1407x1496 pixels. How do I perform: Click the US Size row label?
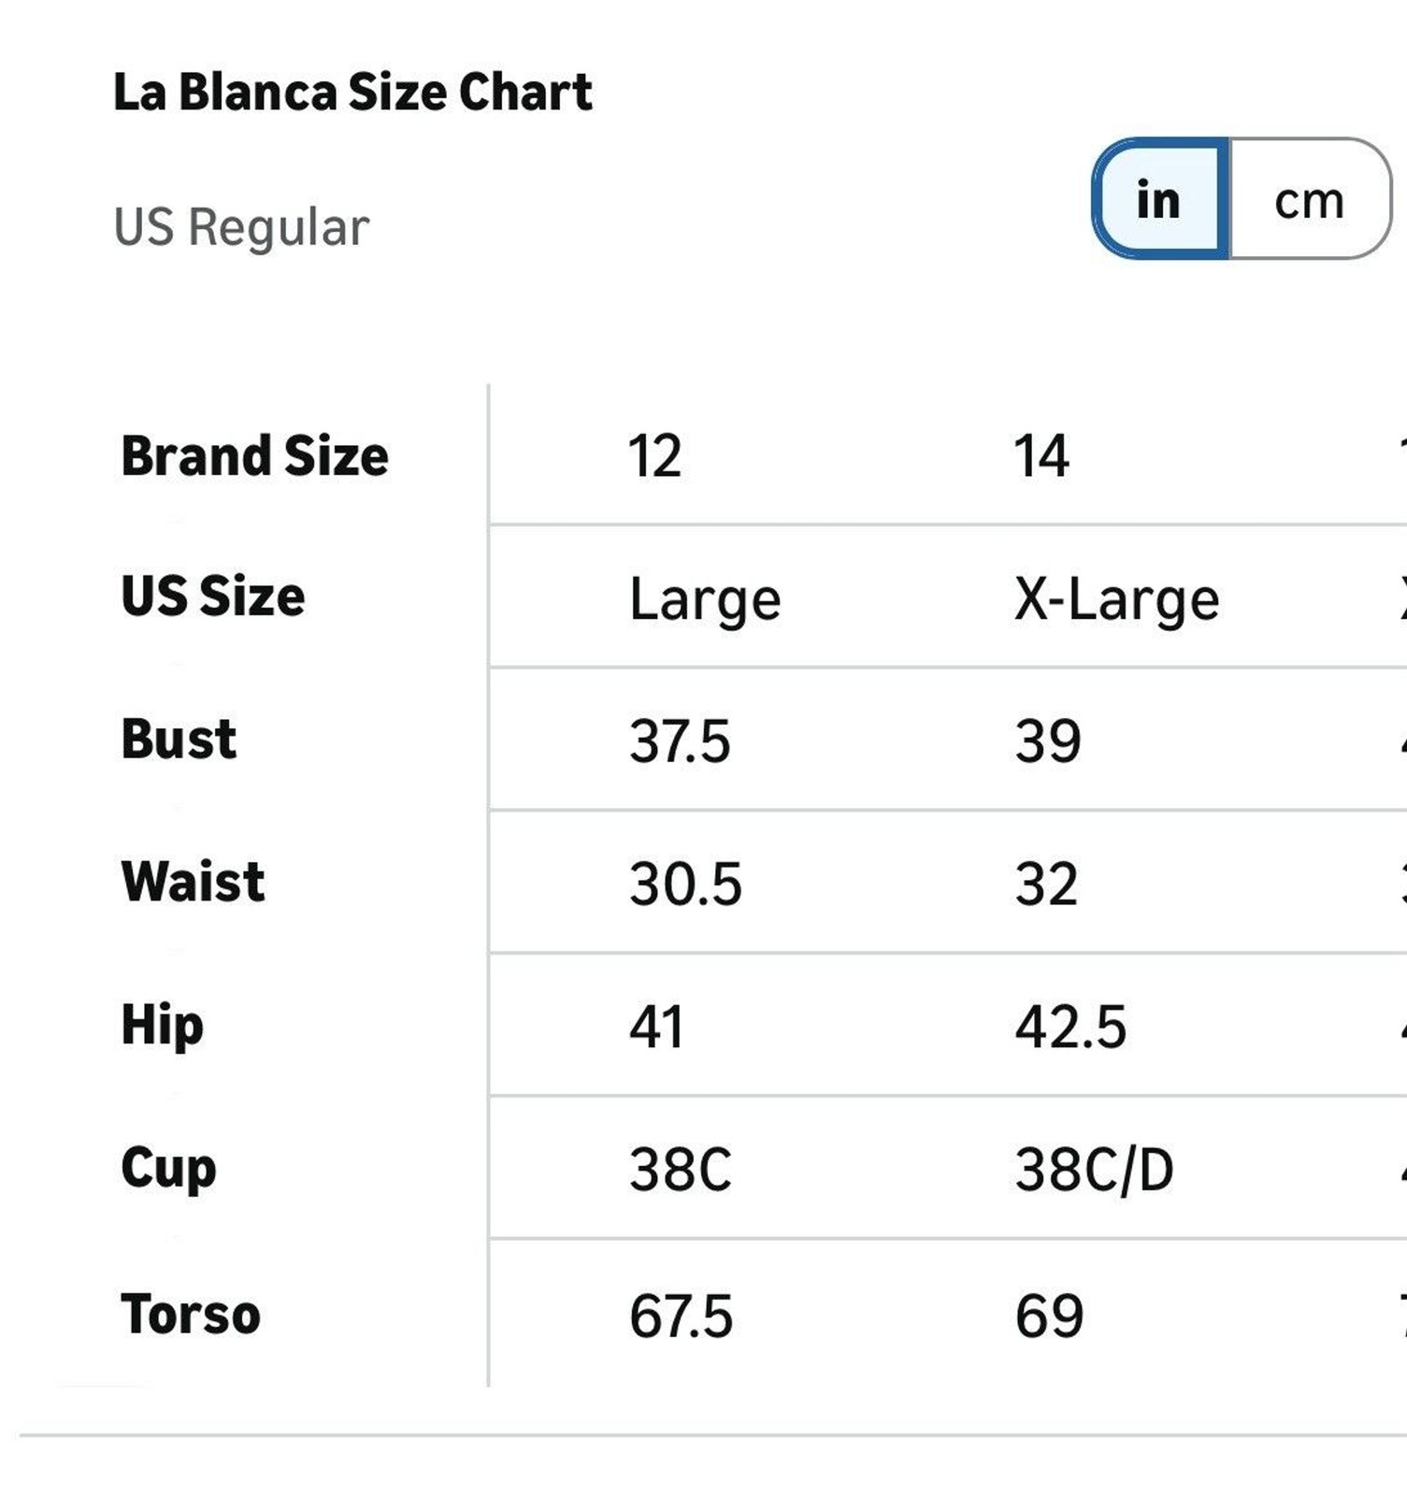213,597
